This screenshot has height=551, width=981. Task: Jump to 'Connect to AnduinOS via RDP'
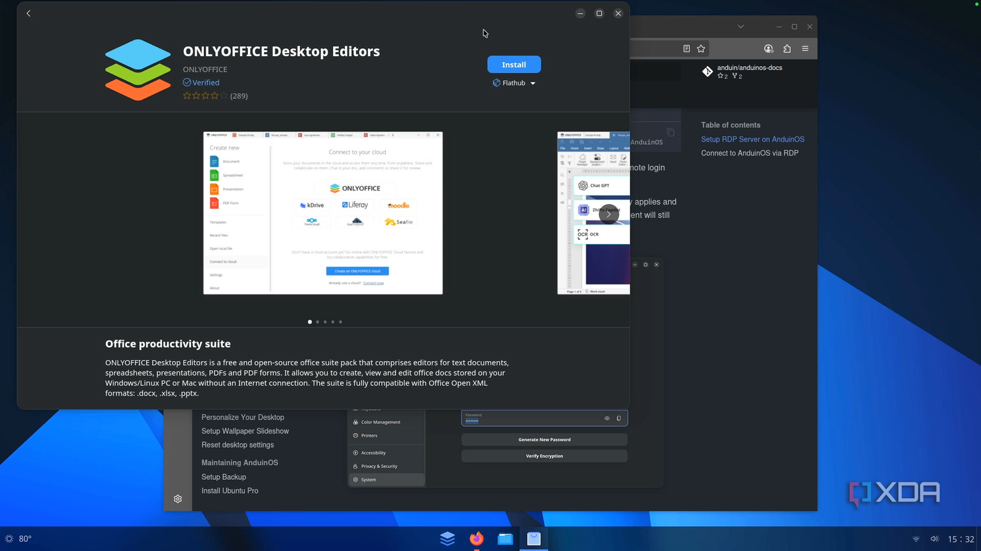pyautogui.click(x=749, y=153)
